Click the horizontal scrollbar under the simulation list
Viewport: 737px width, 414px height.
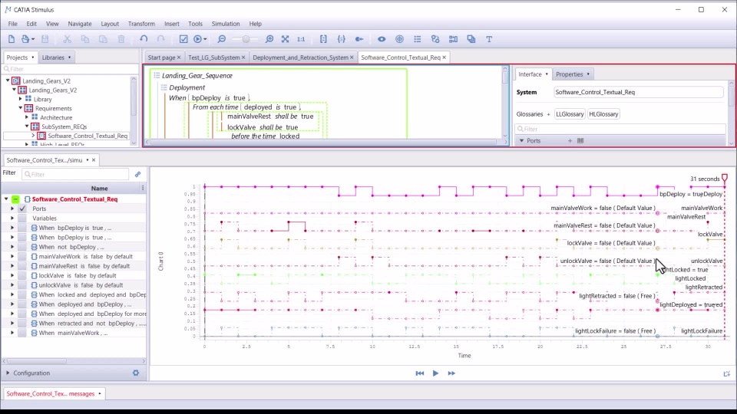[x=38, y=361]
